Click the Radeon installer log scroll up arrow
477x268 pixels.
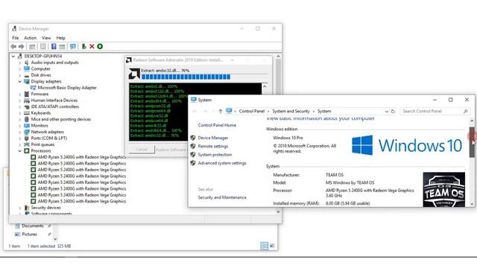point(265,86)
